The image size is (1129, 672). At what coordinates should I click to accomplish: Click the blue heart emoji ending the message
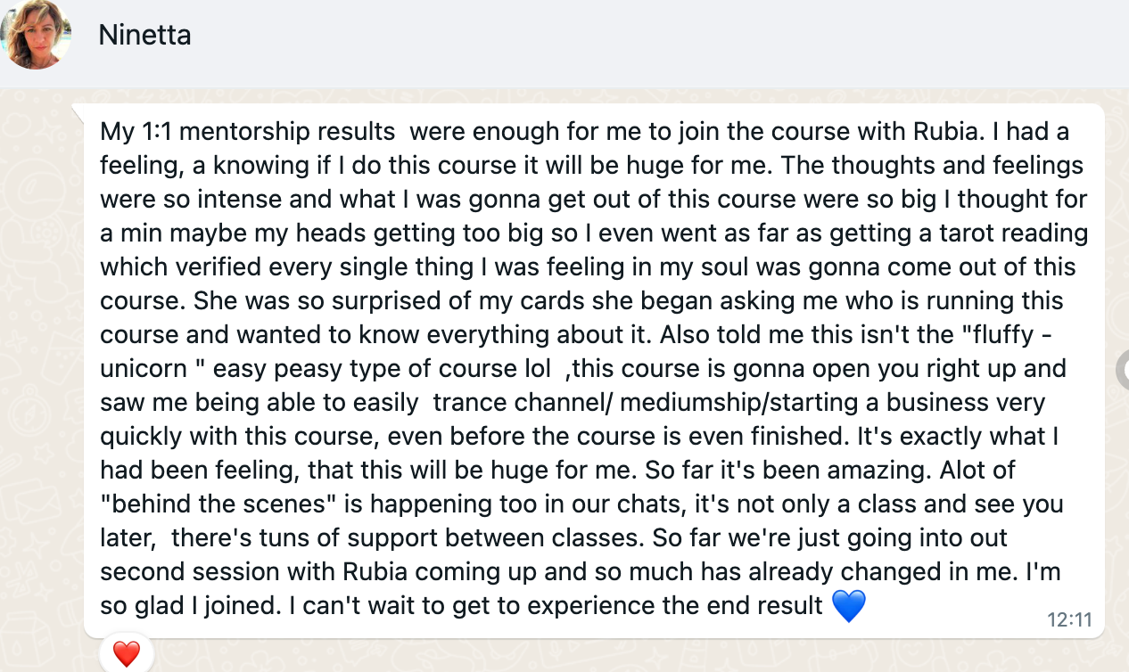pos(848,607)
